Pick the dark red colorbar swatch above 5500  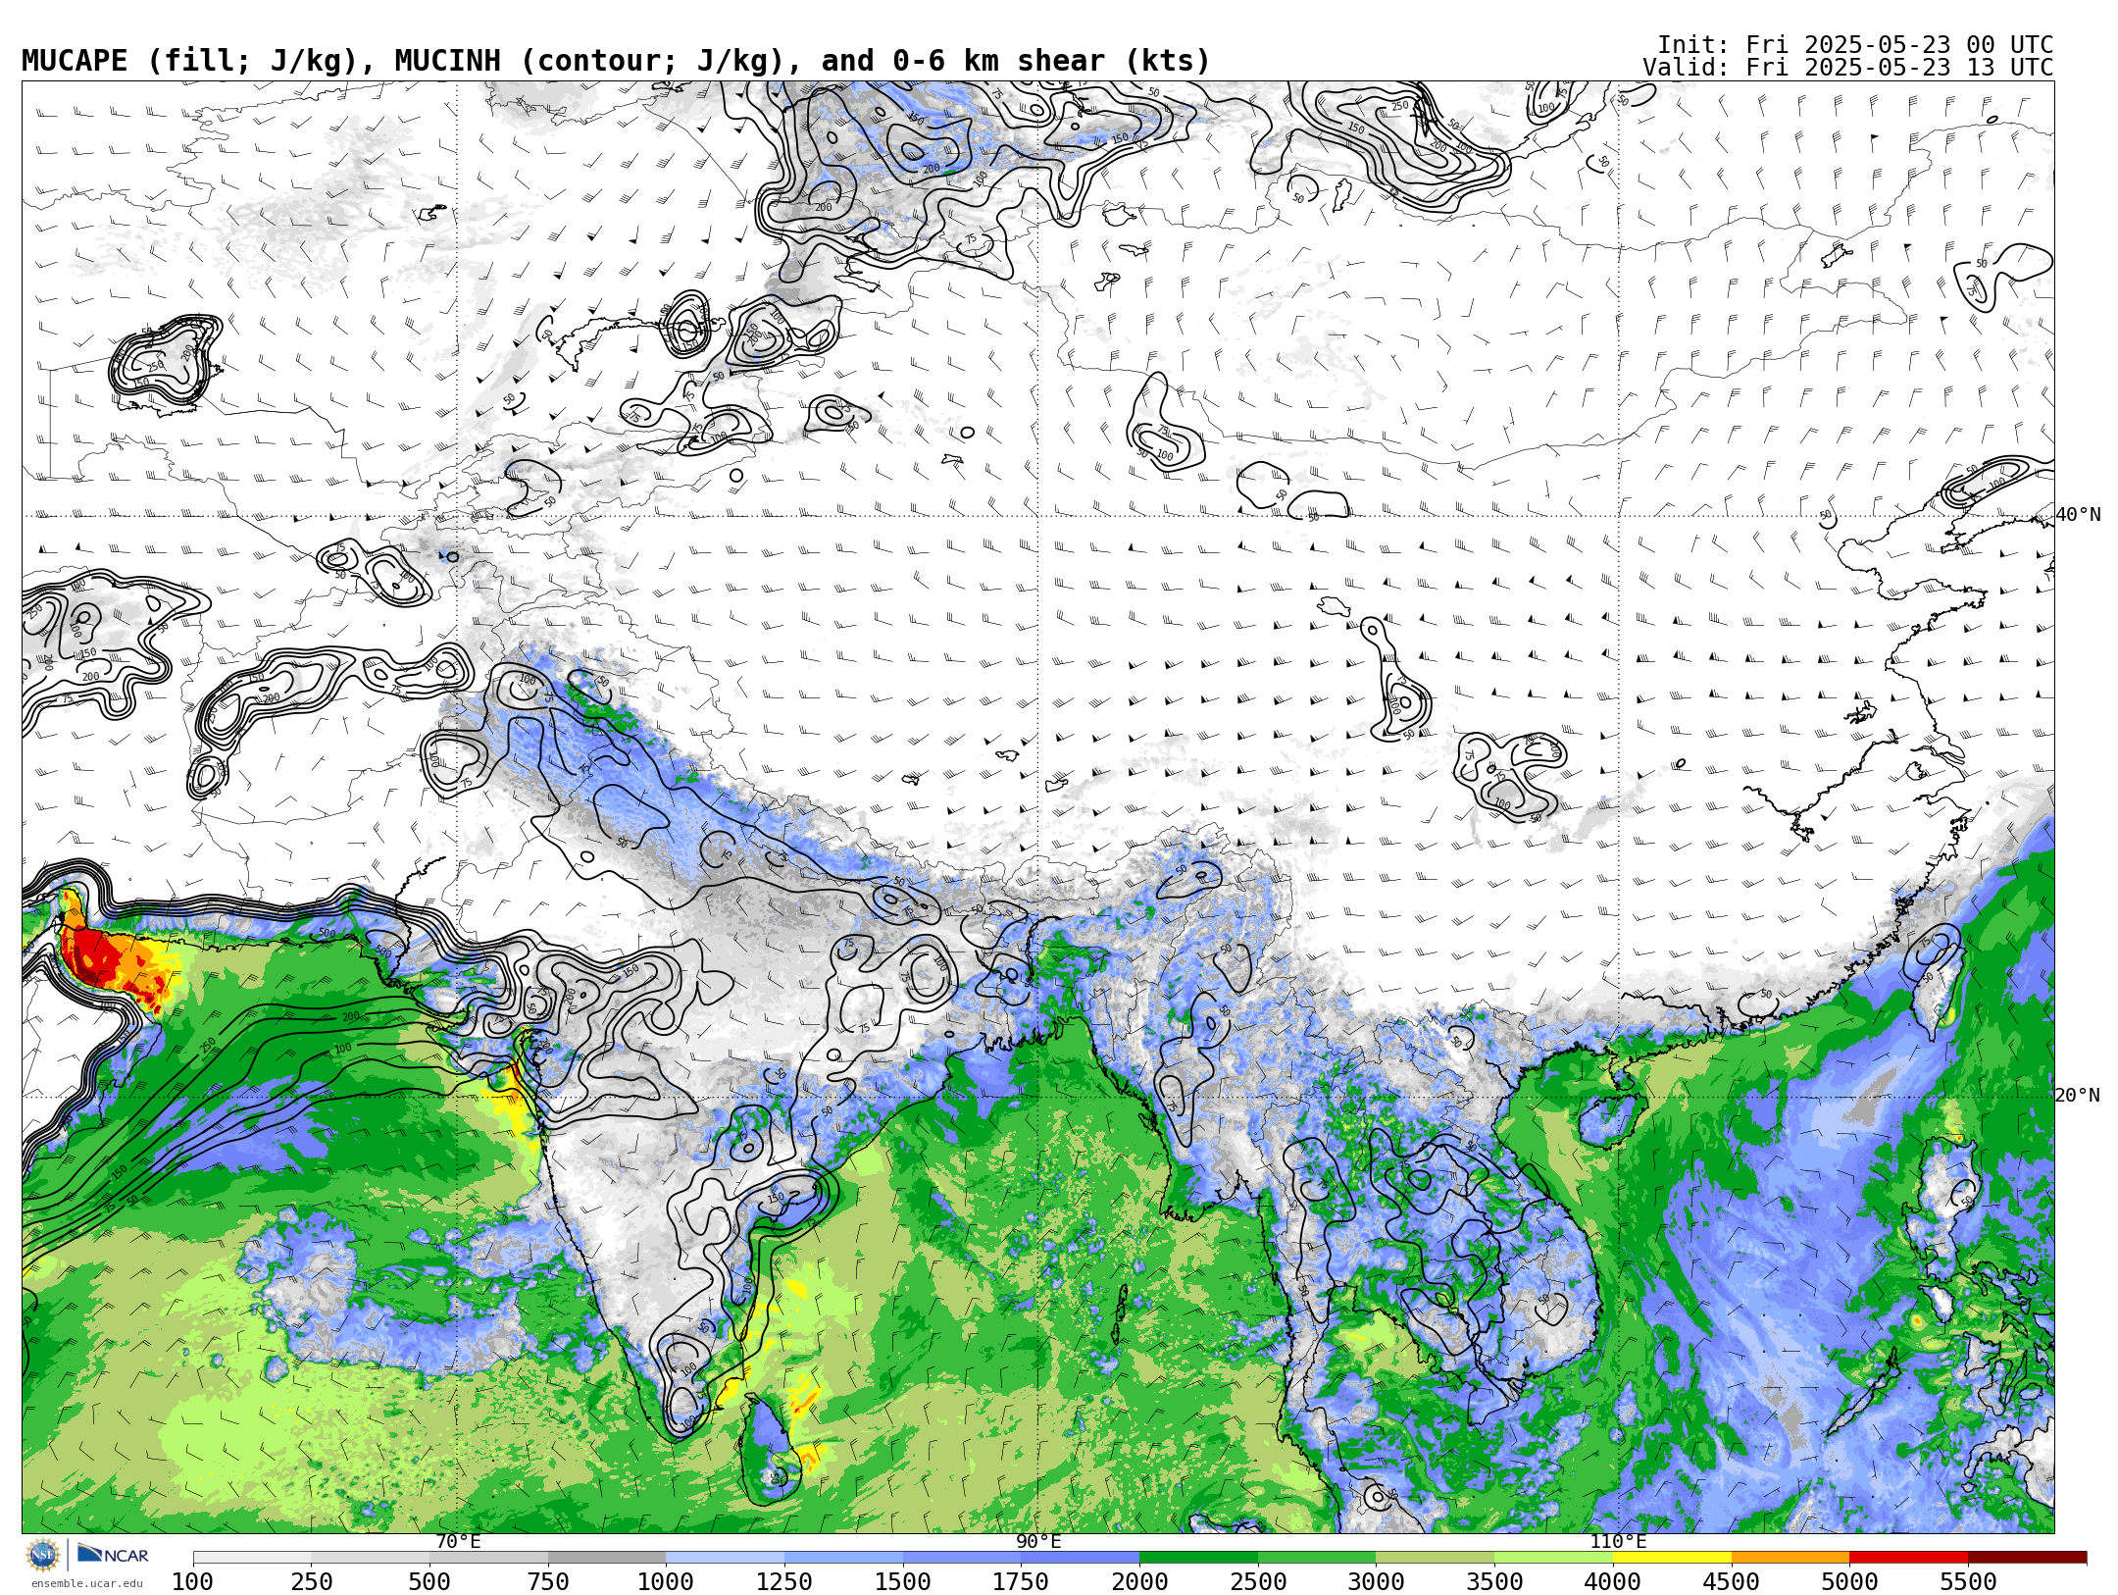pyautogui.click(x=2027, y=1558)
